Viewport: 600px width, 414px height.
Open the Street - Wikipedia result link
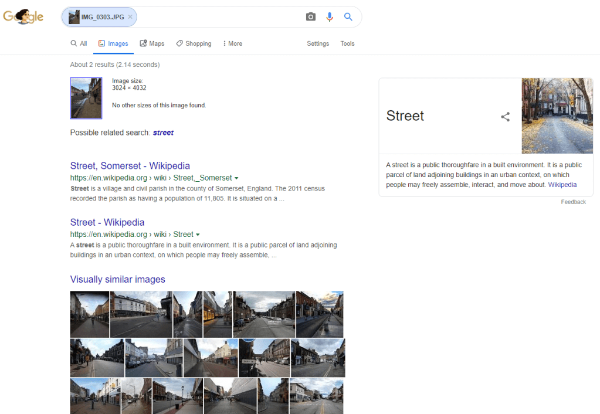click(107, 222)
